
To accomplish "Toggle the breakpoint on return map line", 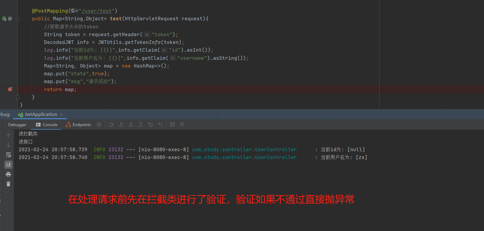I will [x=10, y=89].
